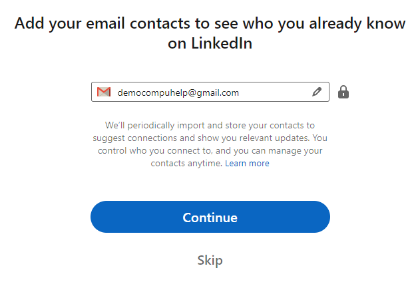
Task: Click the "suggest connections" line of text
Action: (210, 138)
